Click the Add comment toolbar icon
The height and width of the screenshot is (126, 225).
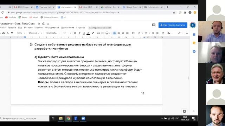tap(103, 33)
